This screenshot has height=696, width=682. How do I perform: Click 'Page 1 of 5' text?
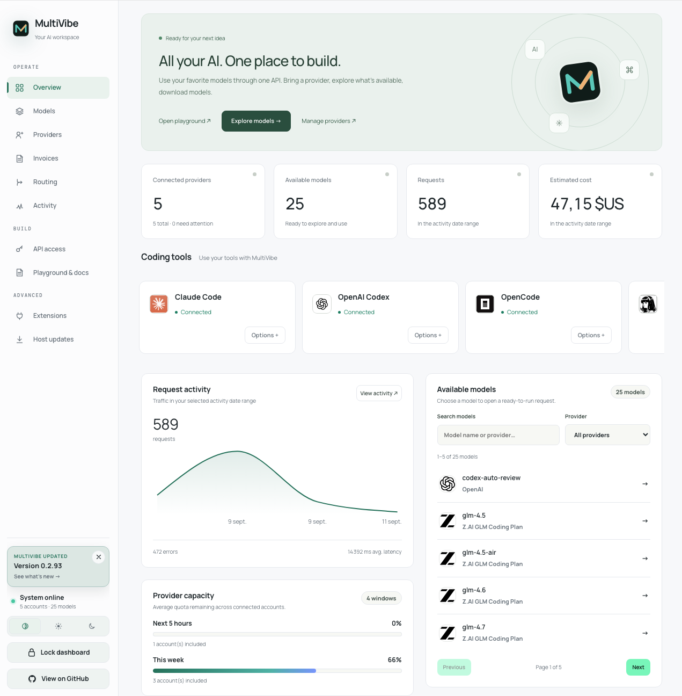(x=548, y=667)
